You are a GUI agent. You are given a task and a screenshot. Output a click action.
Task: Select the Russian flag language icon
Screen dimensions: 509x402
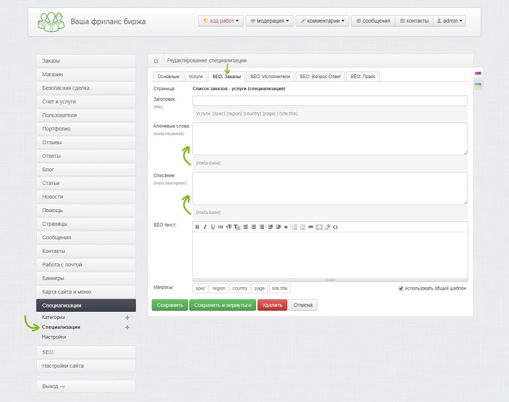[478, 73]
